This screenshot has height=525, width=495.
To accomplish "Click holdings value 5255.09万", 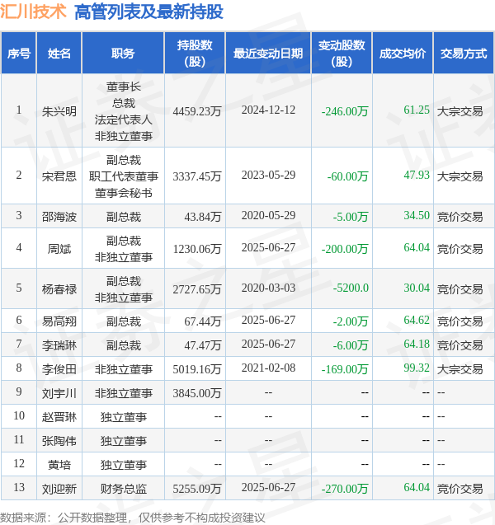I will [197, 489].
